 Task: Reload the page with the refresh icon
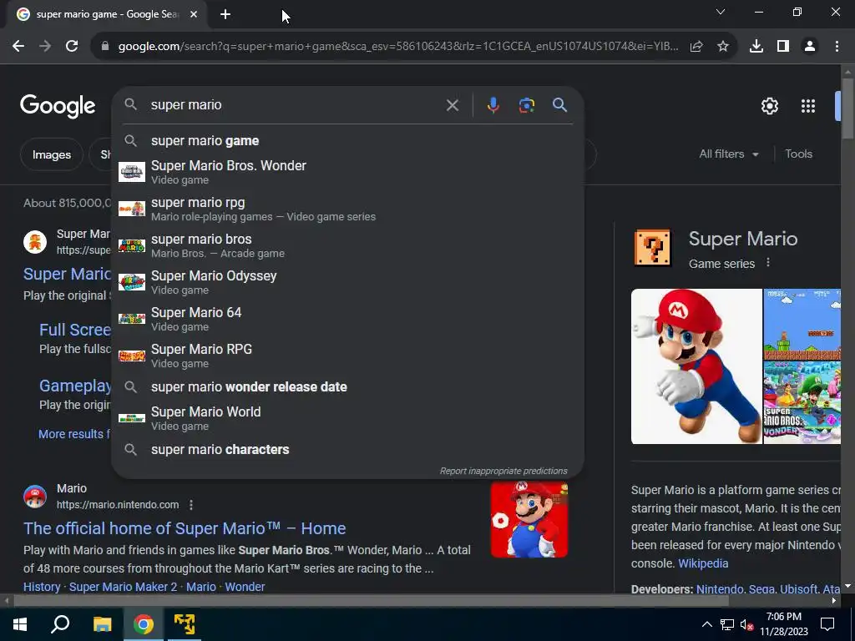coord(72,47)
